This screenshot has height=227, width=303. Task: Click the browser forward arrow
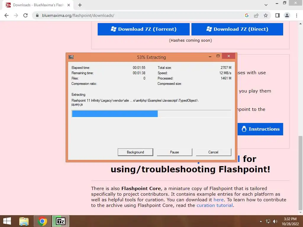pos(16,15)
